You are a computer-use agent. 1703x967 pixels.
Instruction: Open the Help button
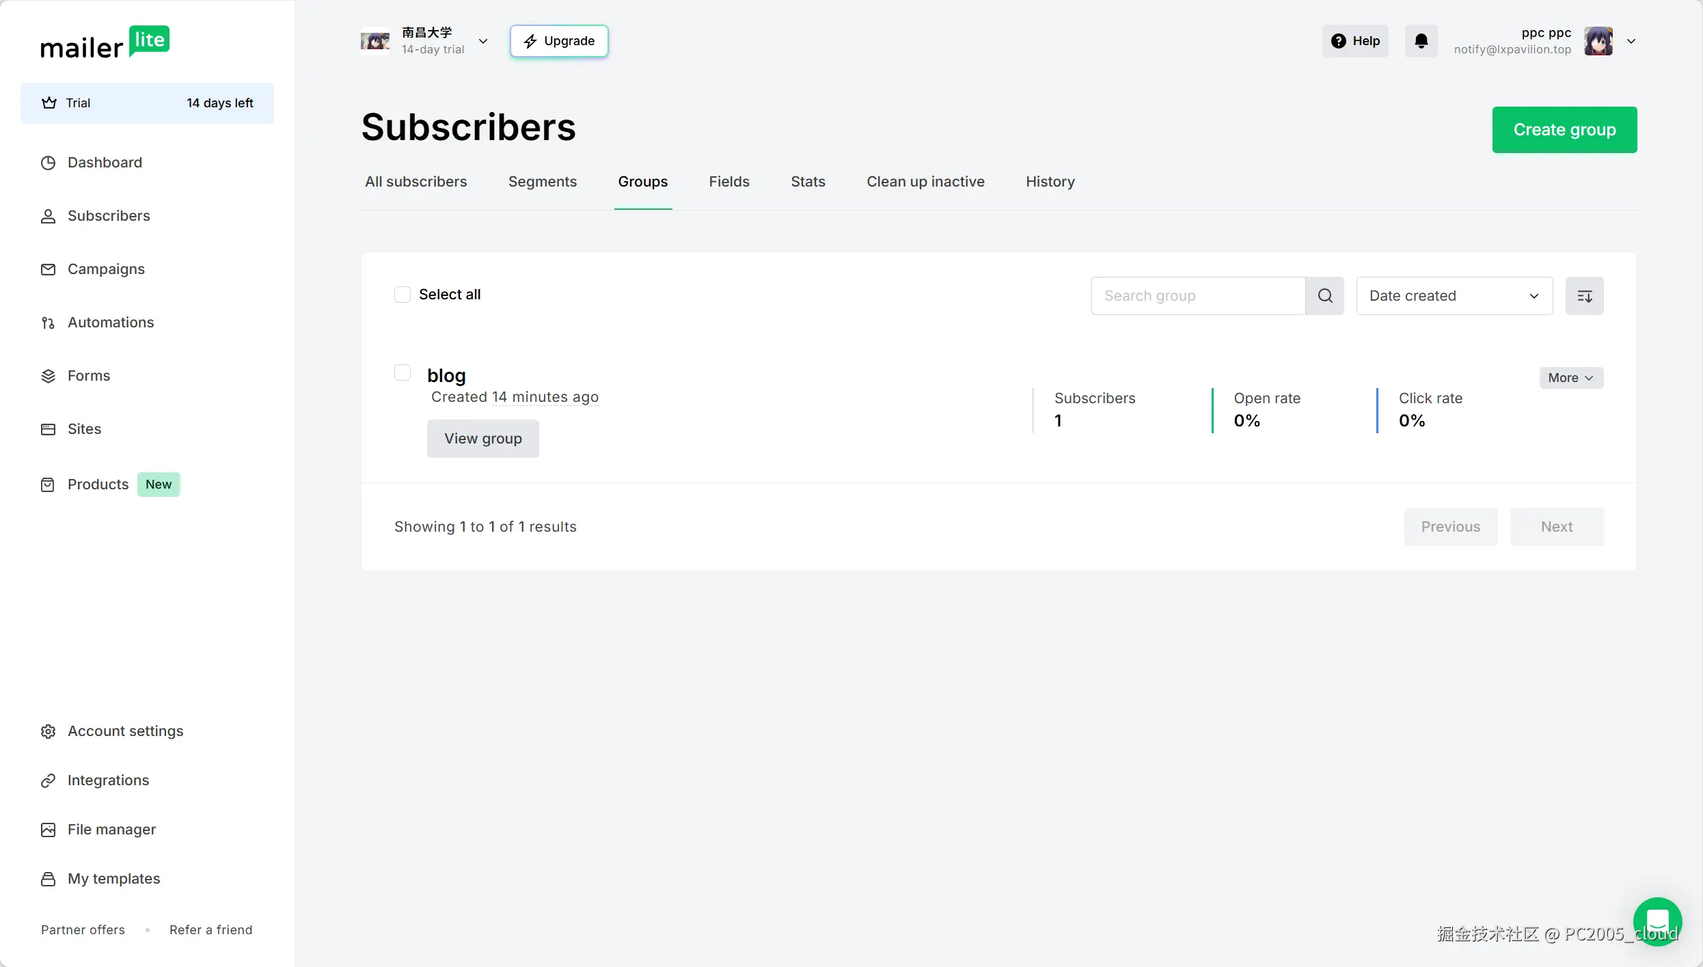pyautogui.click(x=1355, y=41)
